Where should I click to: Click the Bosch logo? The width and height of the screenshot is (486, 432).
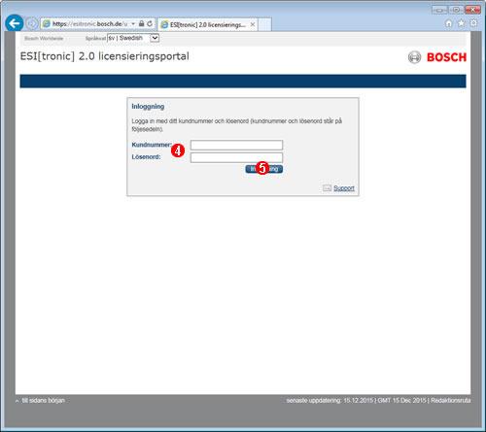(437, 57)
